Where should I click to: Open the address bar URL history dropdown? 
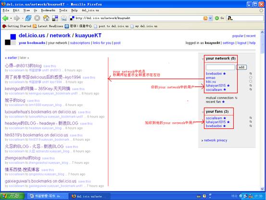point(210,18)
